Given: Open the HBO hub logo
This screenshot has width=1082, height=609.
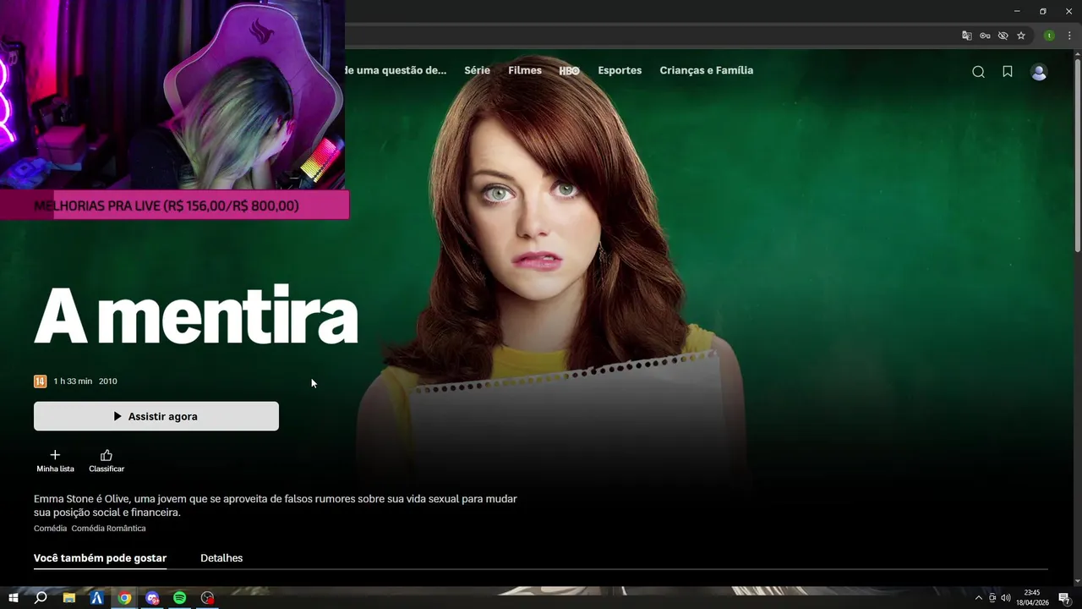Looking at the screenshot, I should click(x=570, y=71).
